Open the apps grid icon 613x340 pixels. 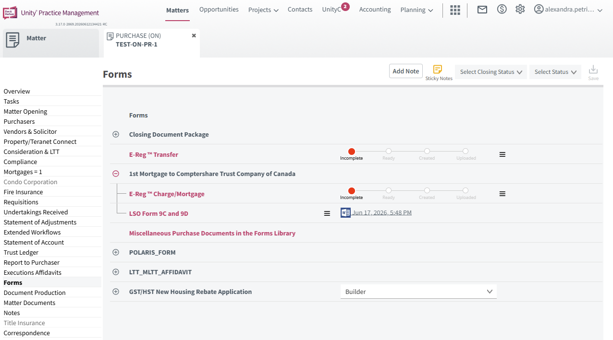pos(455,10)
